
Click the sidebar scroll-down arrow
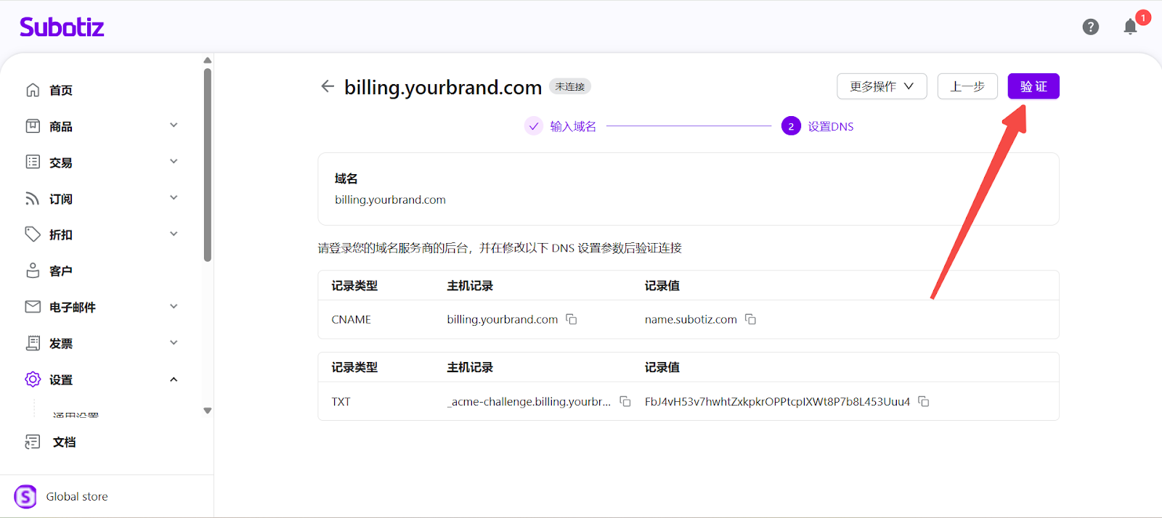(208, 411)
